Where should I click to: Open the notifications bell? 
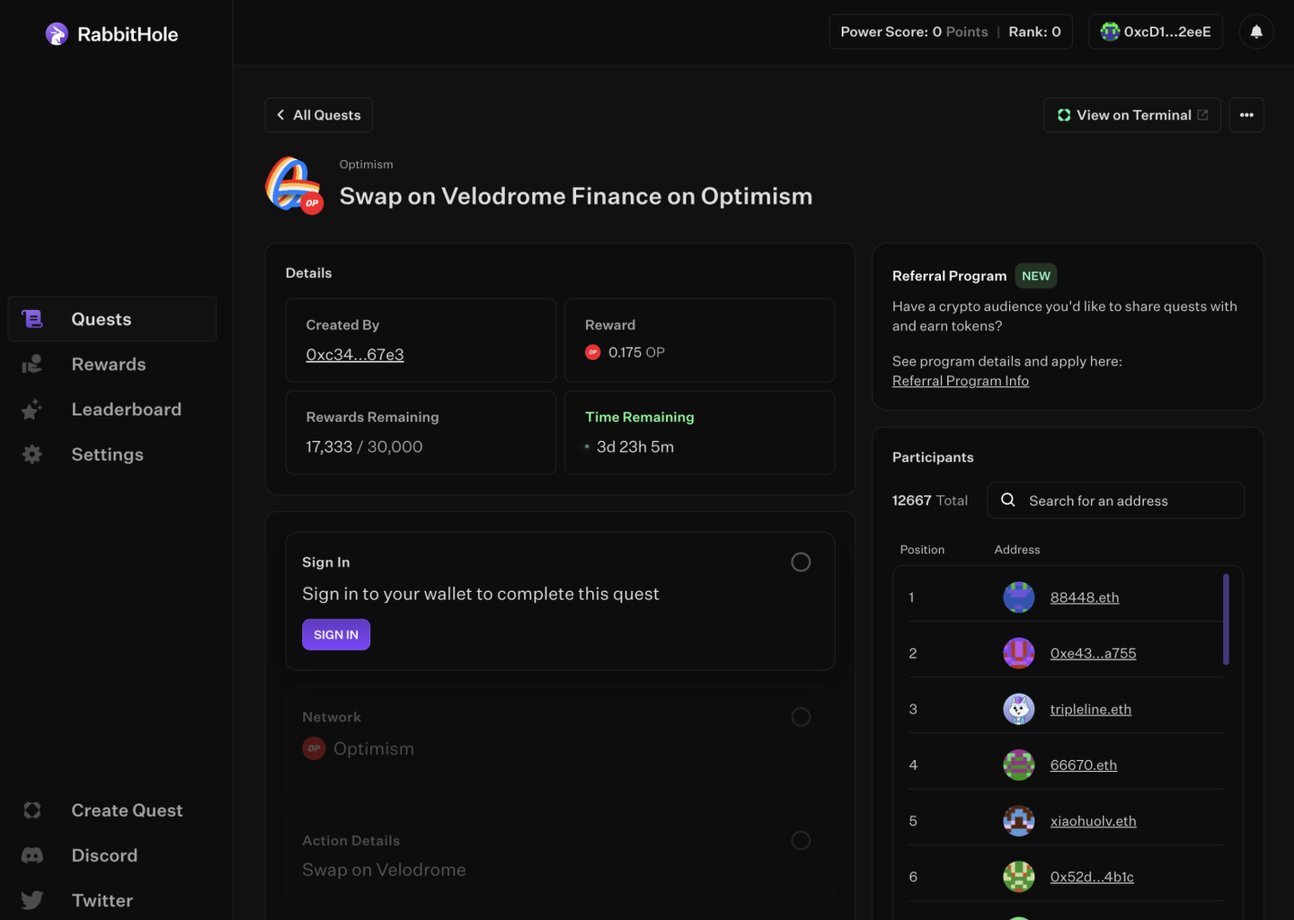coord(1256,31)
